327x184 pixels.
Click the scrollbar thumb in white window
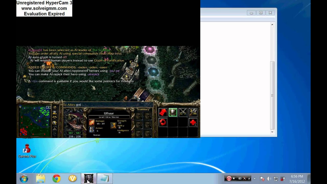pos(272,96)
